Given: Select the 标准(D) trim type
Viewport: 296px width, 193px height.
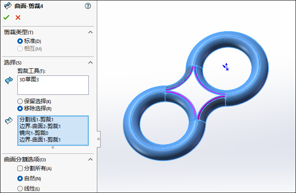Looking at the screenshot, I should (x=20, y=41).
